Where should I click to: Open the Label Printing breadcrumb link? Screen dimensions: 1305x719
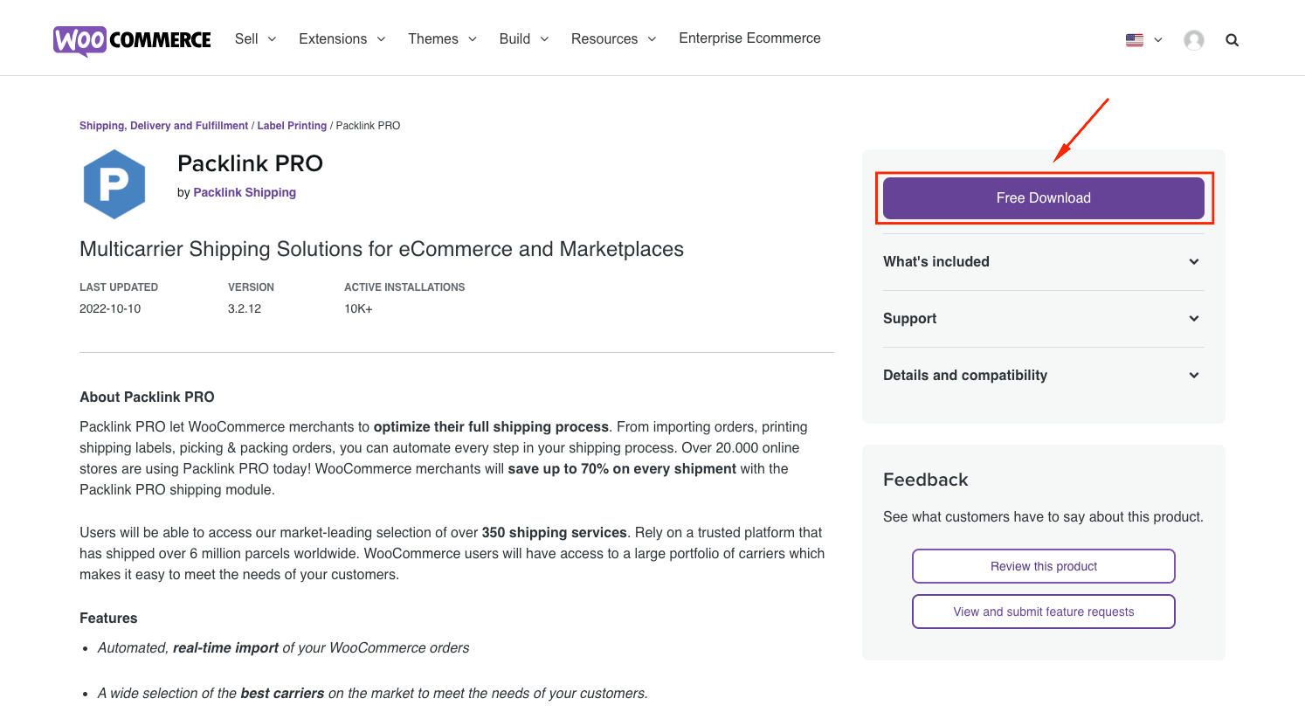292,125
